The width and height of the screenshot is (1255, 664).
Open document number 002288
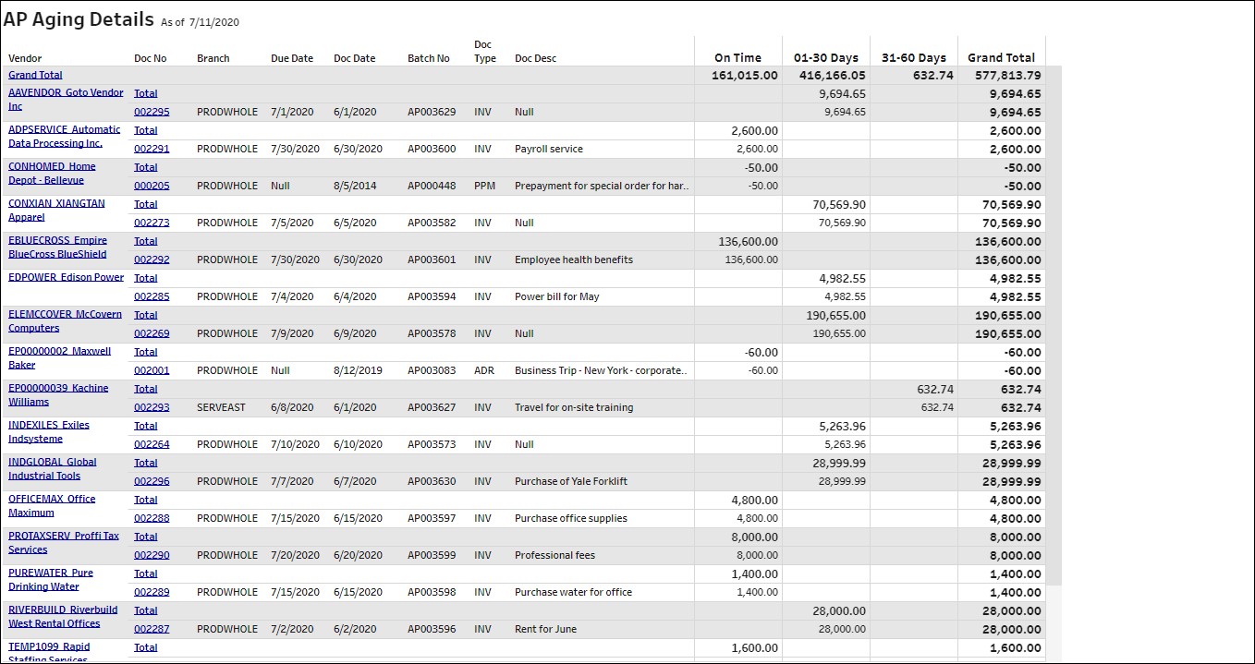click(152, 518)
